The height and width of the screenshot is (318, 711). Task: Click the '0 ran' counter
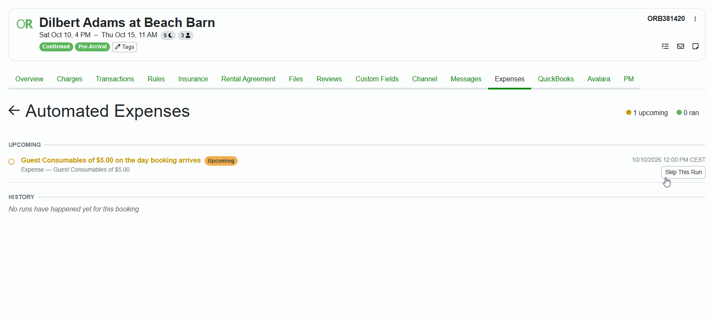687,113
